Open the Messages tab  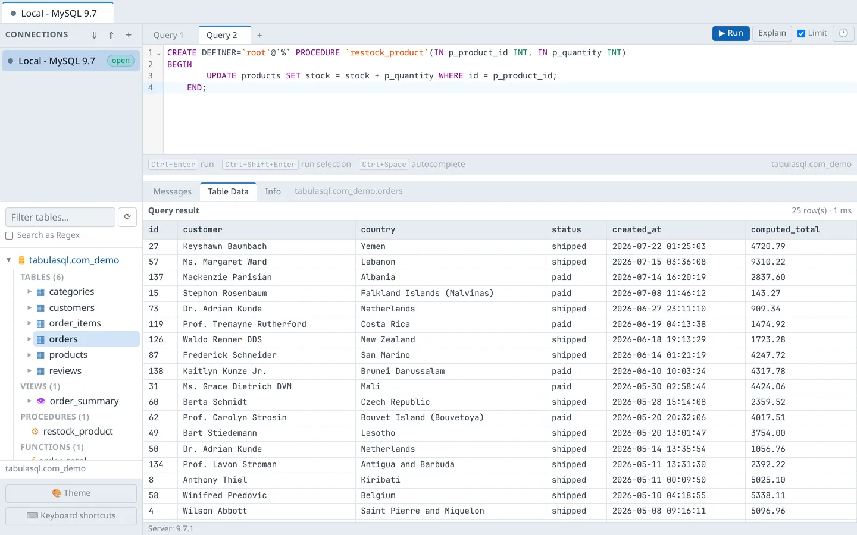coord(173,191)
